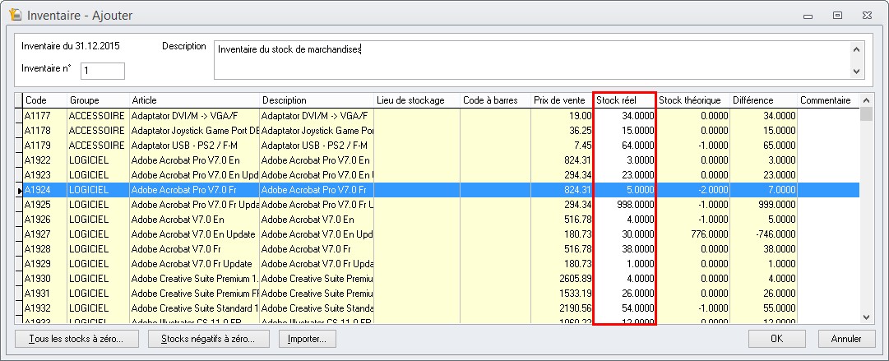The image size is (889, 361).
Task: Cancel with the Annuler button
Action: tap(846, 339)
